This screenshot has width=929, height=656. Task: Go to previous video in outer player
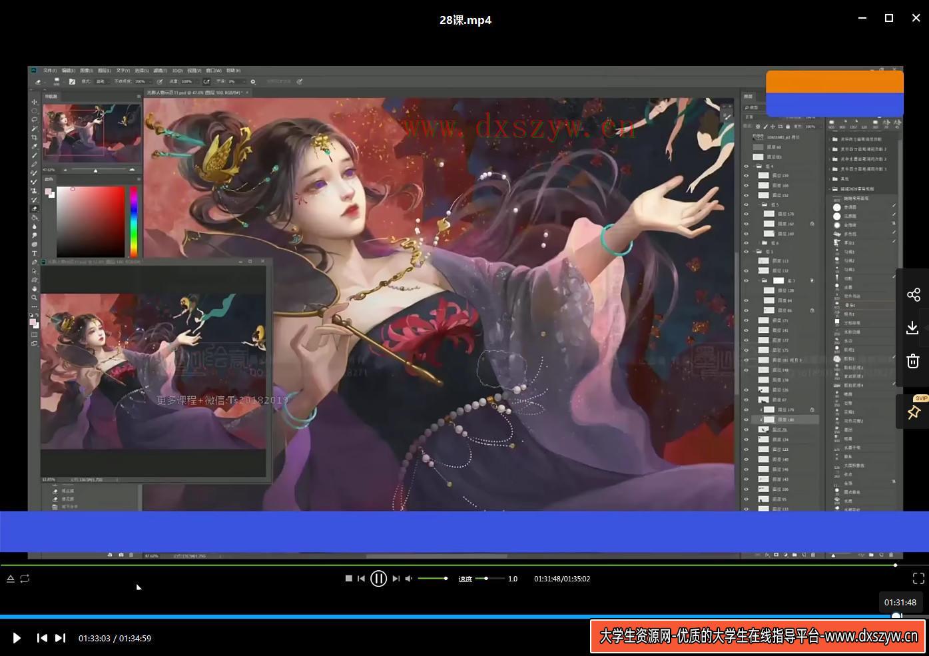coord(42,638)
